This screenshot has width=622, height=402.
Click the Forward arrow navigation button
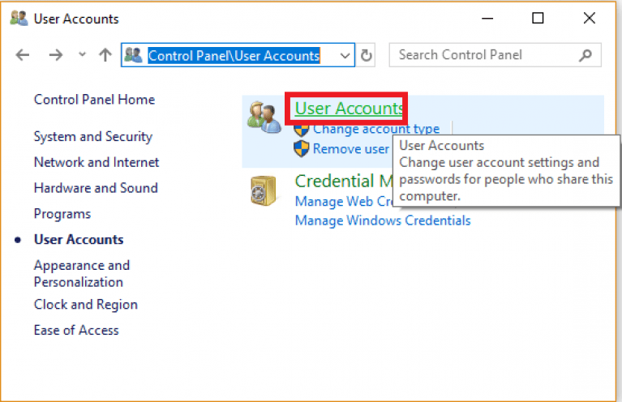[x=55, y=55]
